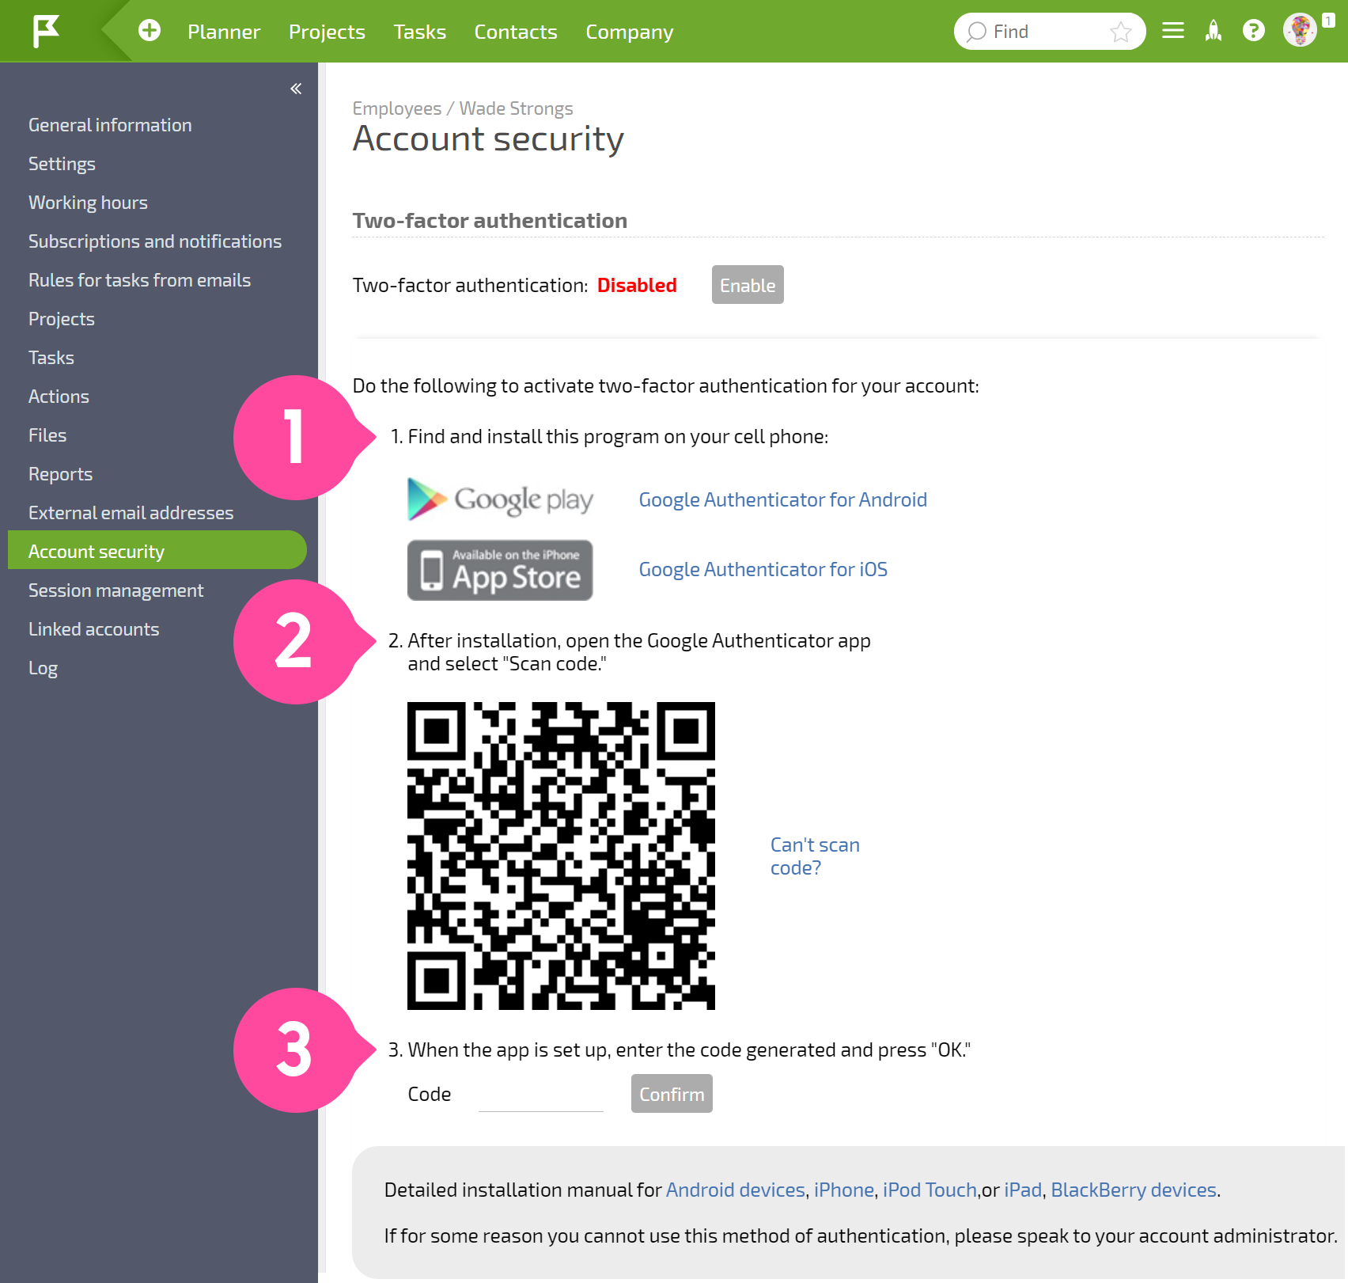Open Google Authenticator for iOS link

click(763, 570)
